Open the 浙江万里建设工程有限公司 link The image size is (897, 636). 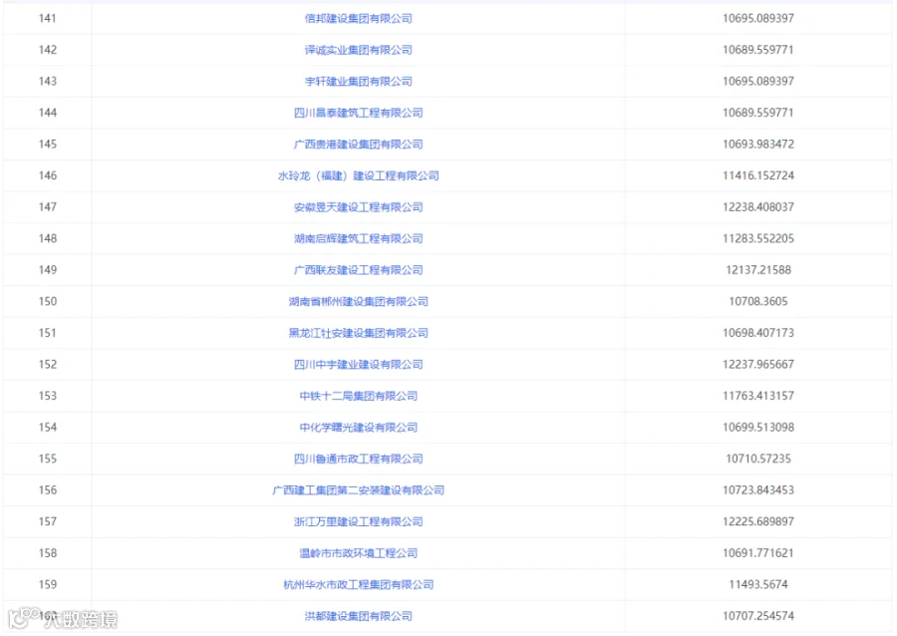coord(358,521)
